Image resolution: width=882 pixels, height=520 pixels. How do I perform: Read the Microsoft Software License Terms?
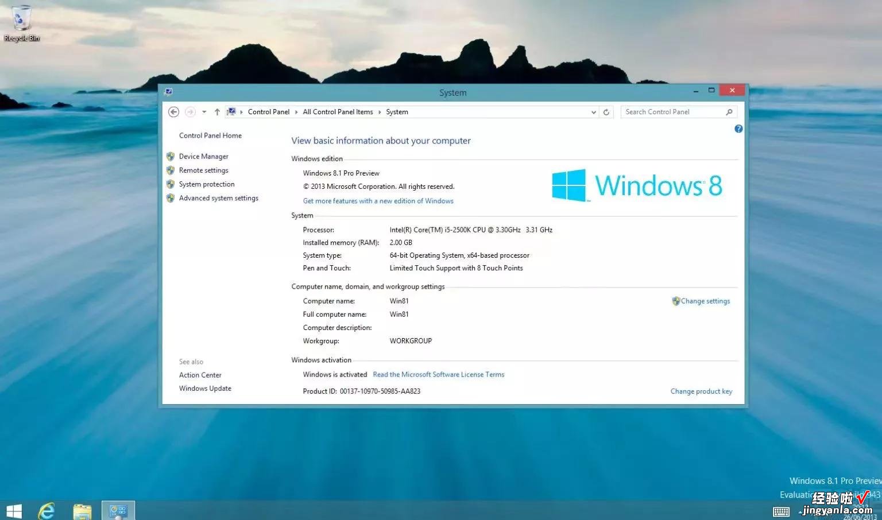click(x=439, y=374)
